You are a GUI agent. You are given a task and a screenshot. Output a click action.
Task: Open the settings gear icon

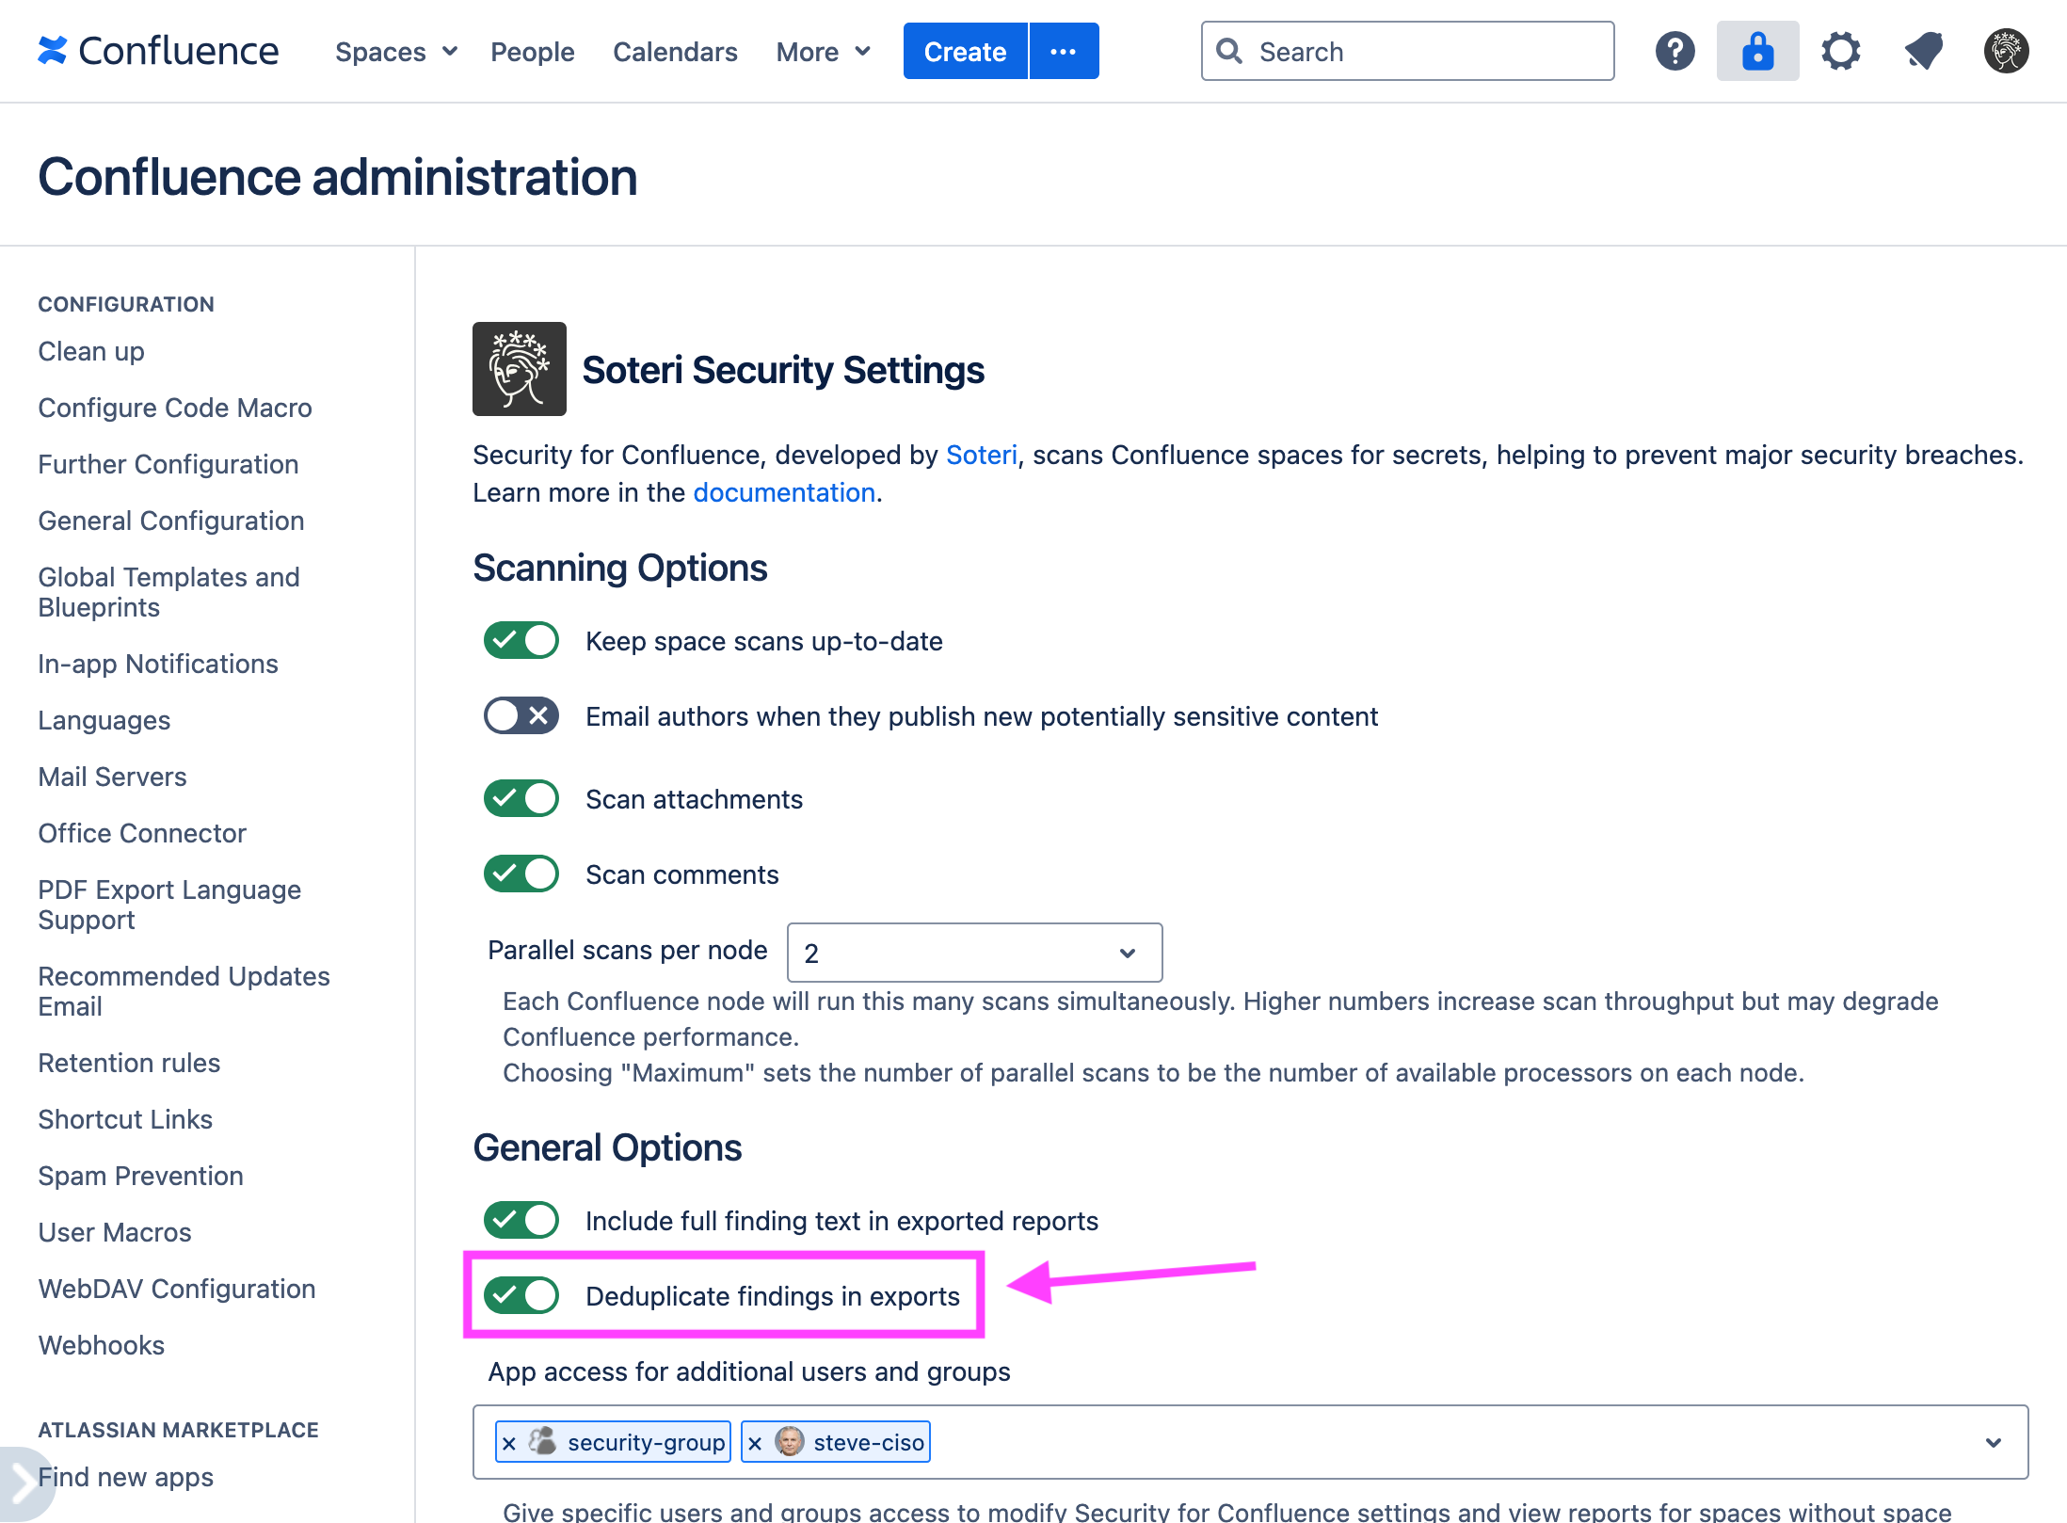[x=1840, y=51]
